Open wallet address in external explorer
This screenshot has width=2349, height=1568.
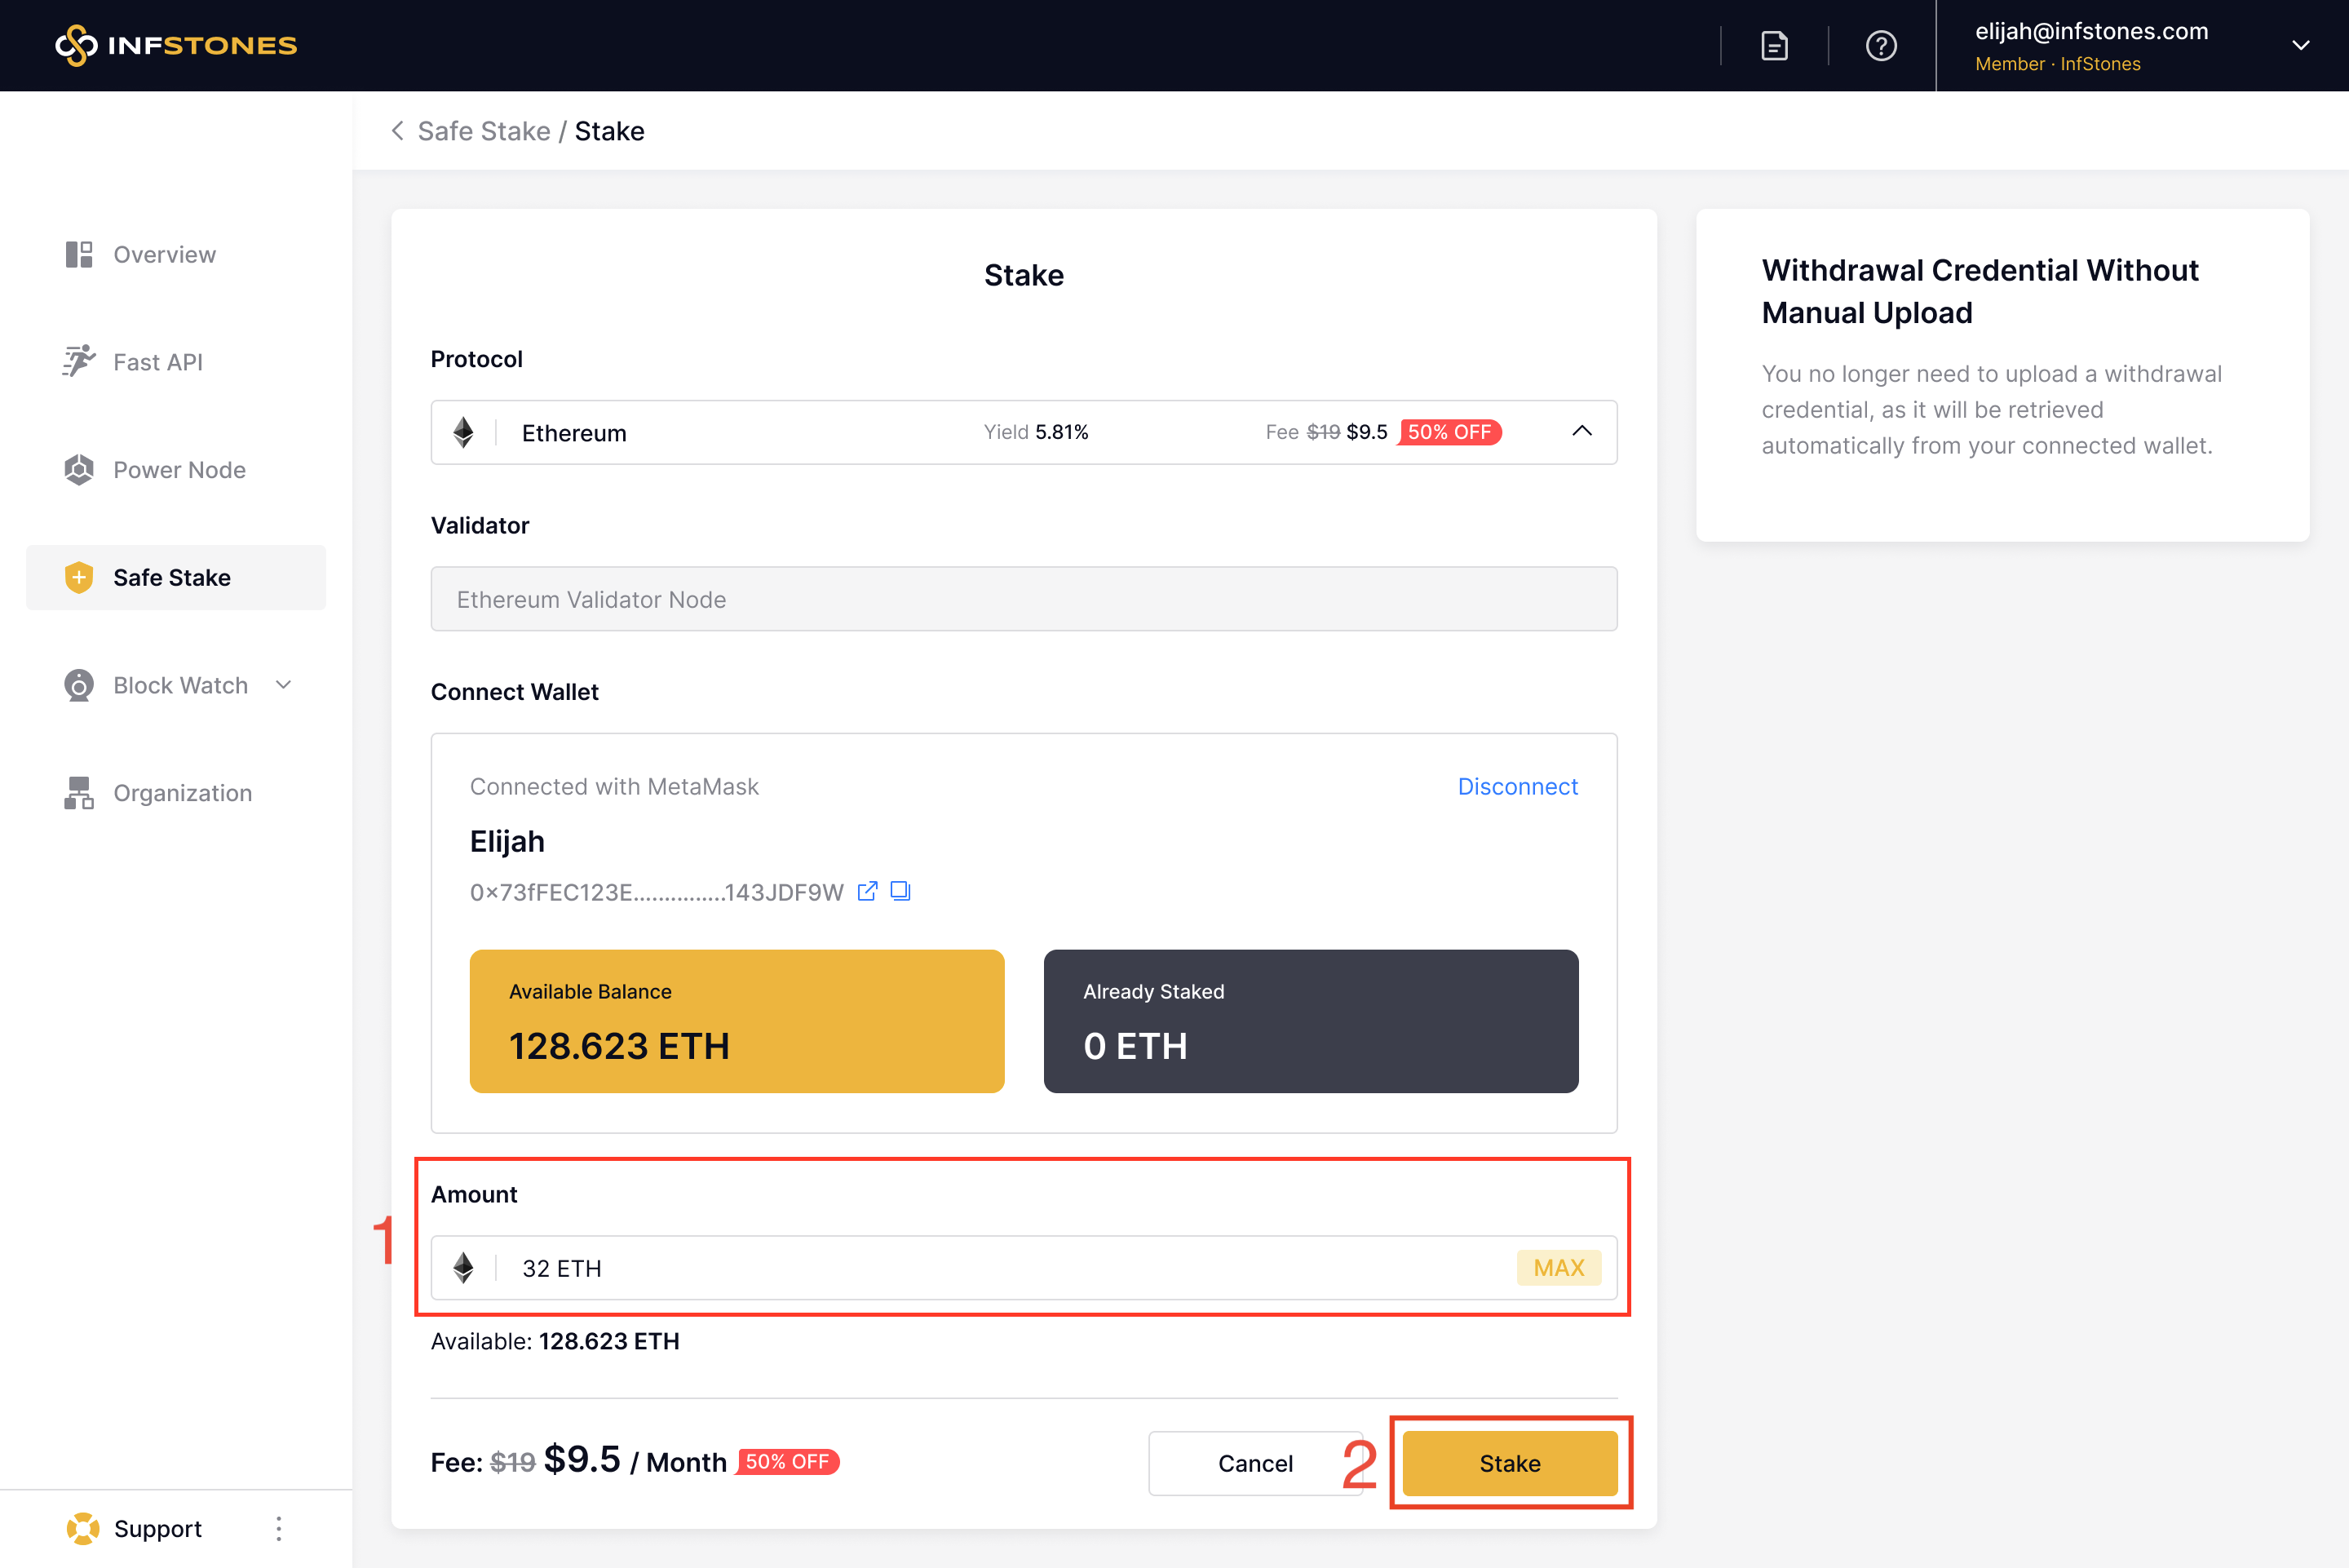867,891
